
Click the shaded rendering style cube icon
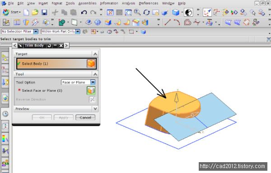click(176, 13)
